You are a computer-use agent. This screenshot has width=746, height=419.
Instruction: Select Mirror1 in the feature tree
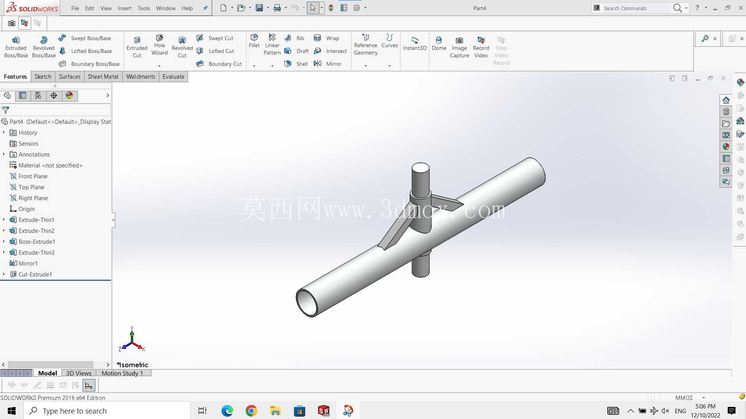tap(23, 264)
